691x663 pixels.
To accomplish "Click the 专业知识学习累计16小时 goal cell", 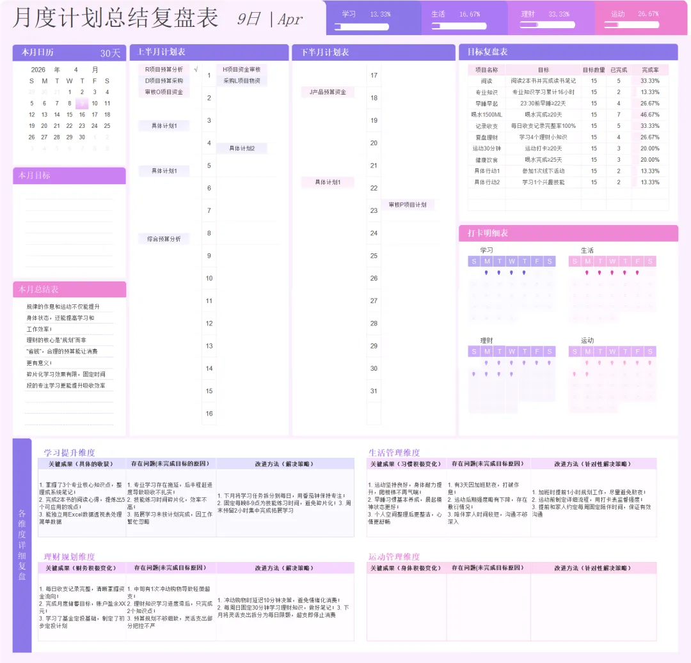I will click(x=543, y=92).
